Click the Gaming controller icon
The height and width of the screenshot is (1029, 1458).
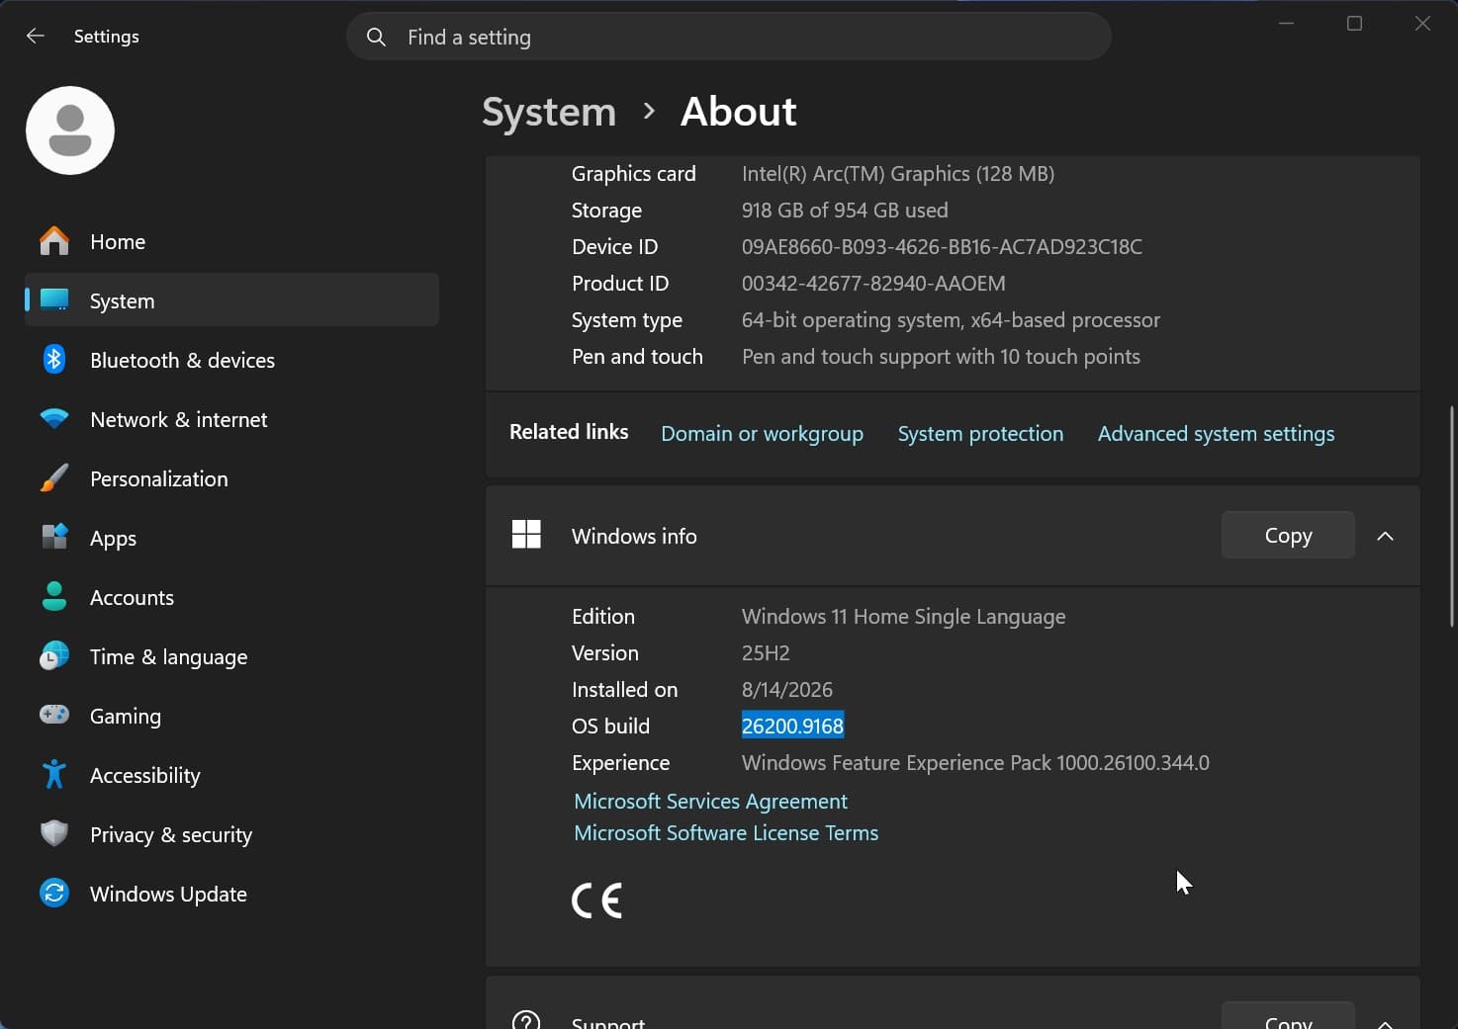tap(54, 715)
